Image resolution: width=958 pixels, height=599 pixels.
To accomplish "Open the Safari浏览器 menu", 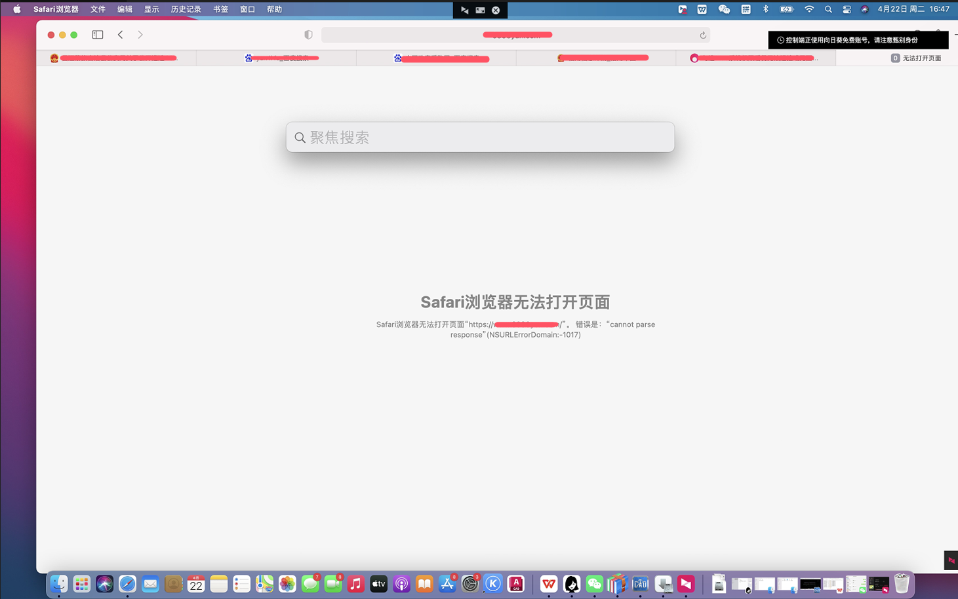I will (x=56, y=9).
